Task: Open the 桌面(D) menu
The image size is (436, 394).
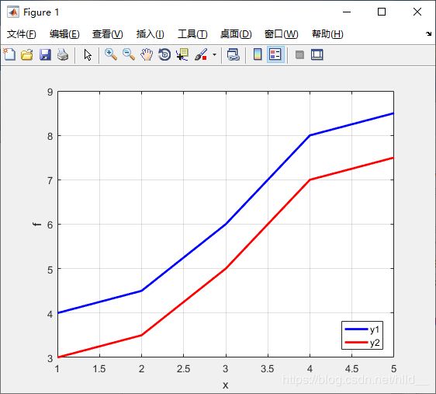Action: pos(236,34)
